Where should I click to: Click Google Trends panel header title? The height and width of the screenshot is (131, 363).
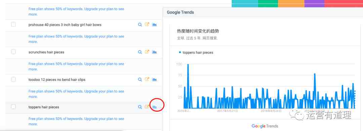point(180,12)
